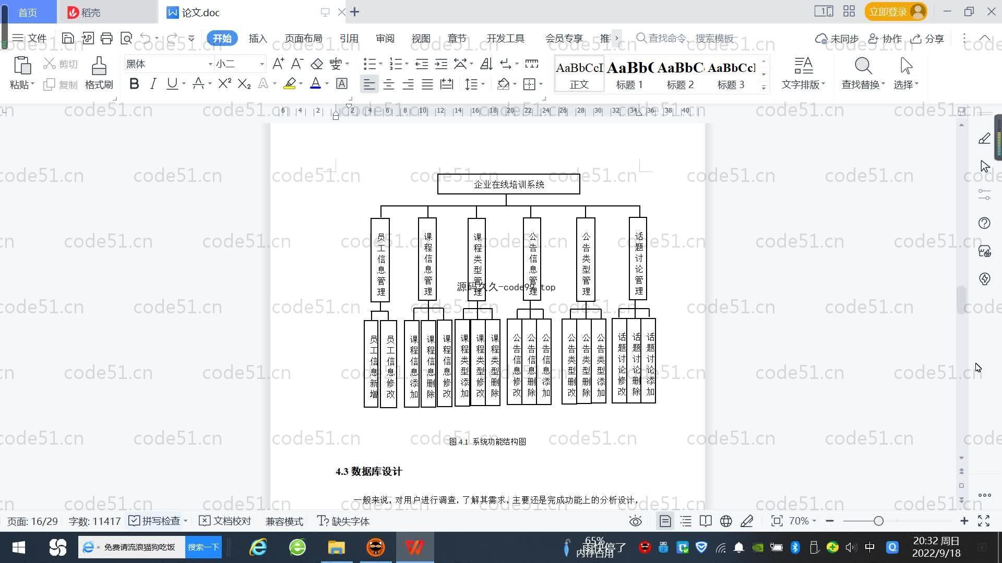Enter full screen mode icon
The image size is (1002, 563).
(x=984, y=521)
